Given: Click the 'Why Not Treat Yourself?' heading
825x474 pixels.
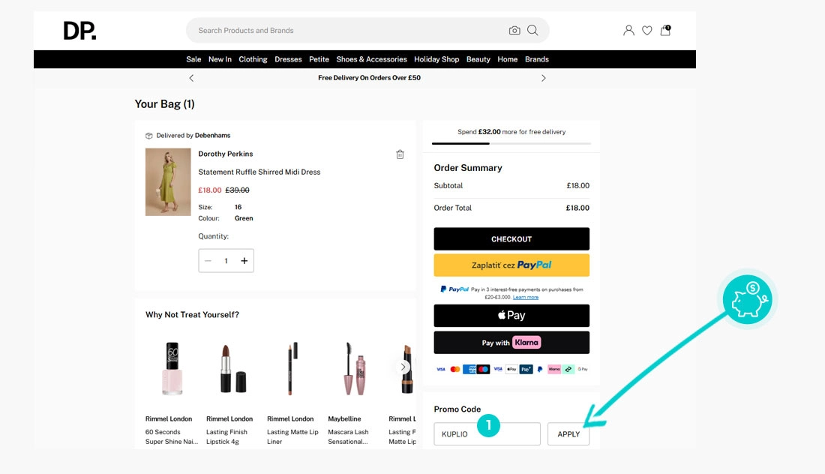Looking at the screenshot, I should [192, 314].
